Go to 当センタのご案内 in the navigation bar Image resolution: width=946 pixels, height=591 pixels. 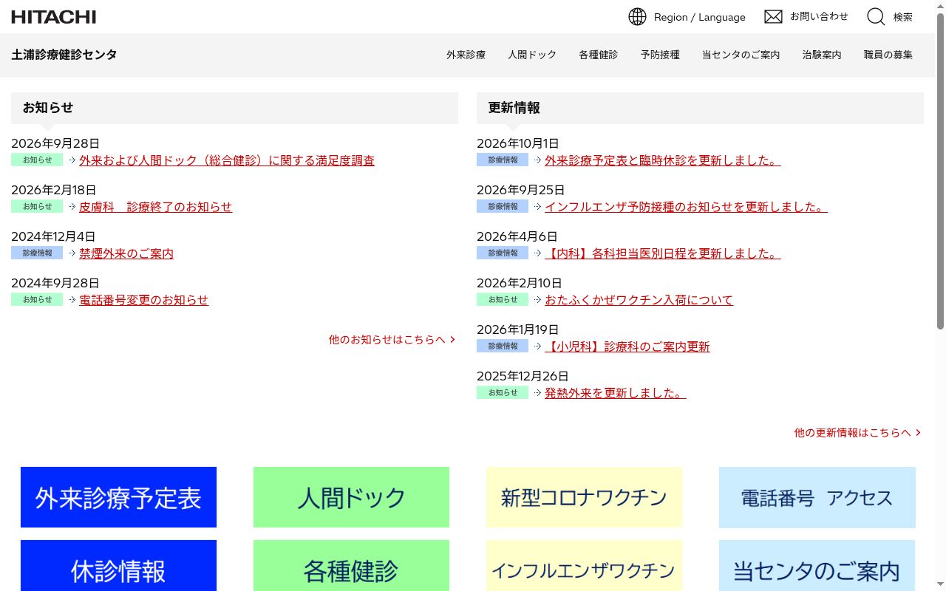741,55
